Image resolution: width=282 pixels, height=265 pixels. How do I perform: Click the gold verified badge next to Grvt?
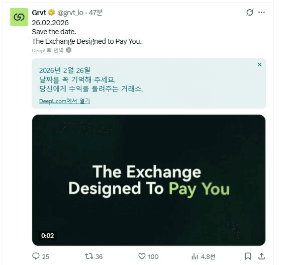click(x=52, y=13)
